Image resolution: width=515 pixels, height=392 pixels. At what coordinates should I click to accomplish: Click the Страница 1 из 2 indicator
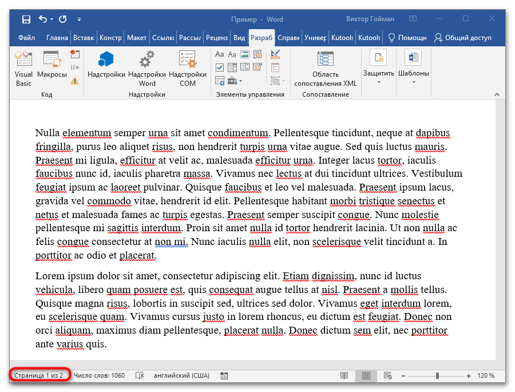[40, 375]
